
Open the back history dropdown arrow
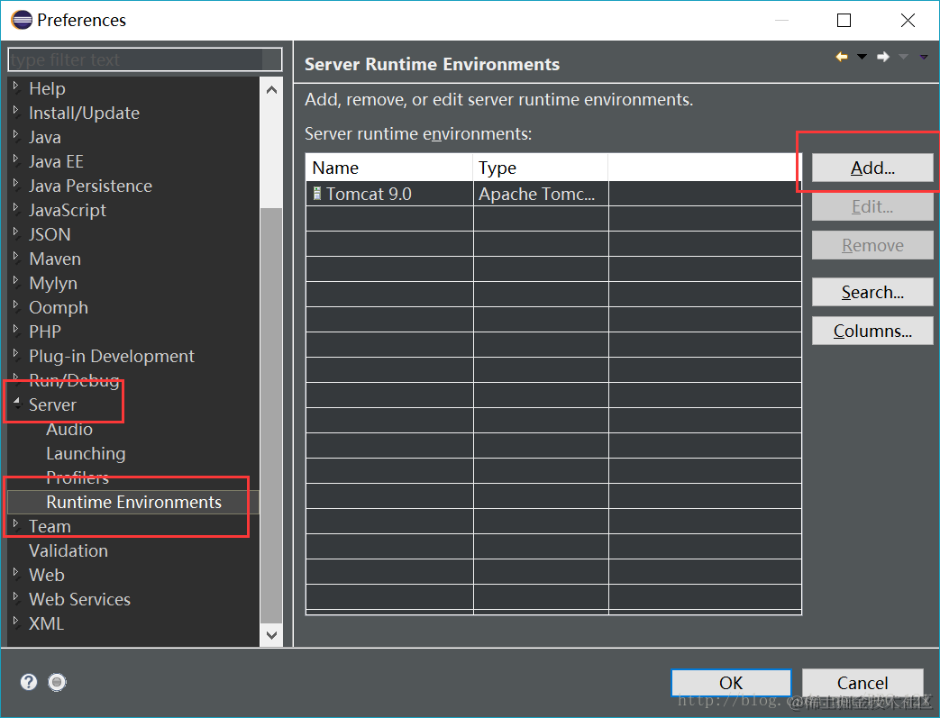[862, 57]
